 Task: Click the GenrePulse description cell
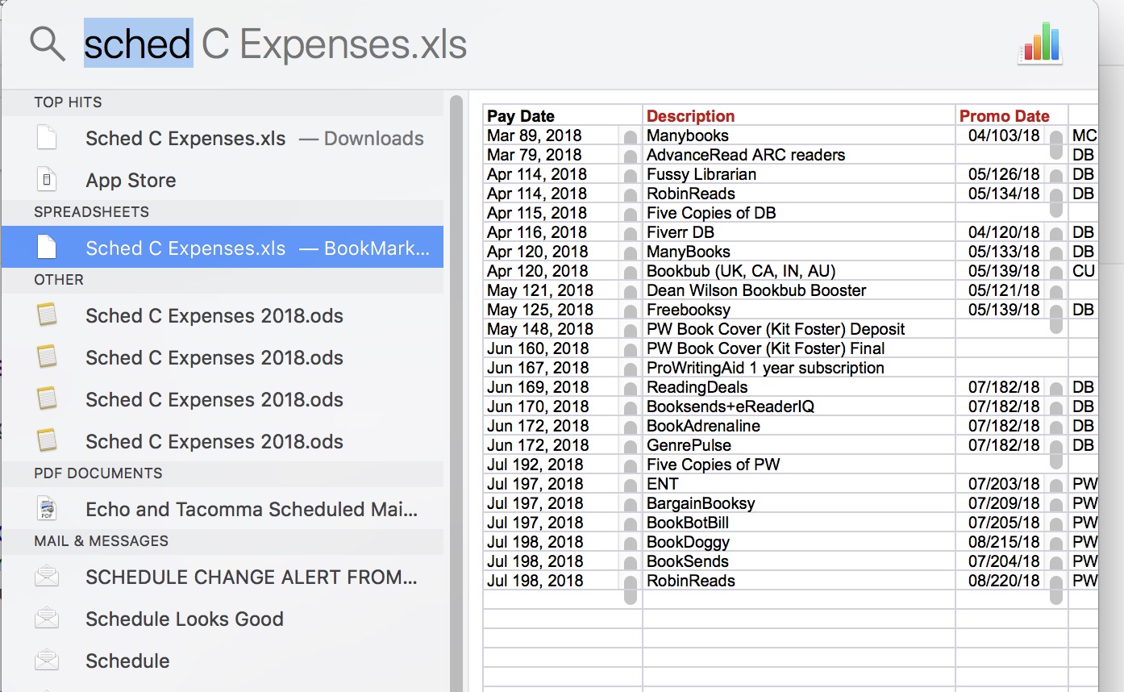(799, 445)
